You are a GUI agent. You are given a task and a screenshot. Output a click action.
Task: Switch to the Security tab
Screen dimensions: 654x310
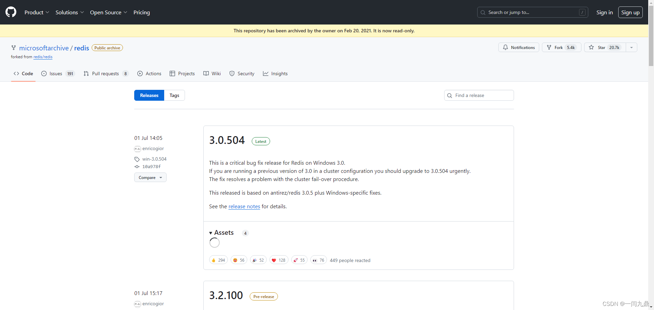[x=242, y=74]
